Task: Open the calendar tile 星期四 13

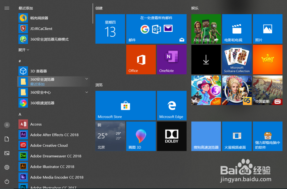Action: coord(110,29)
